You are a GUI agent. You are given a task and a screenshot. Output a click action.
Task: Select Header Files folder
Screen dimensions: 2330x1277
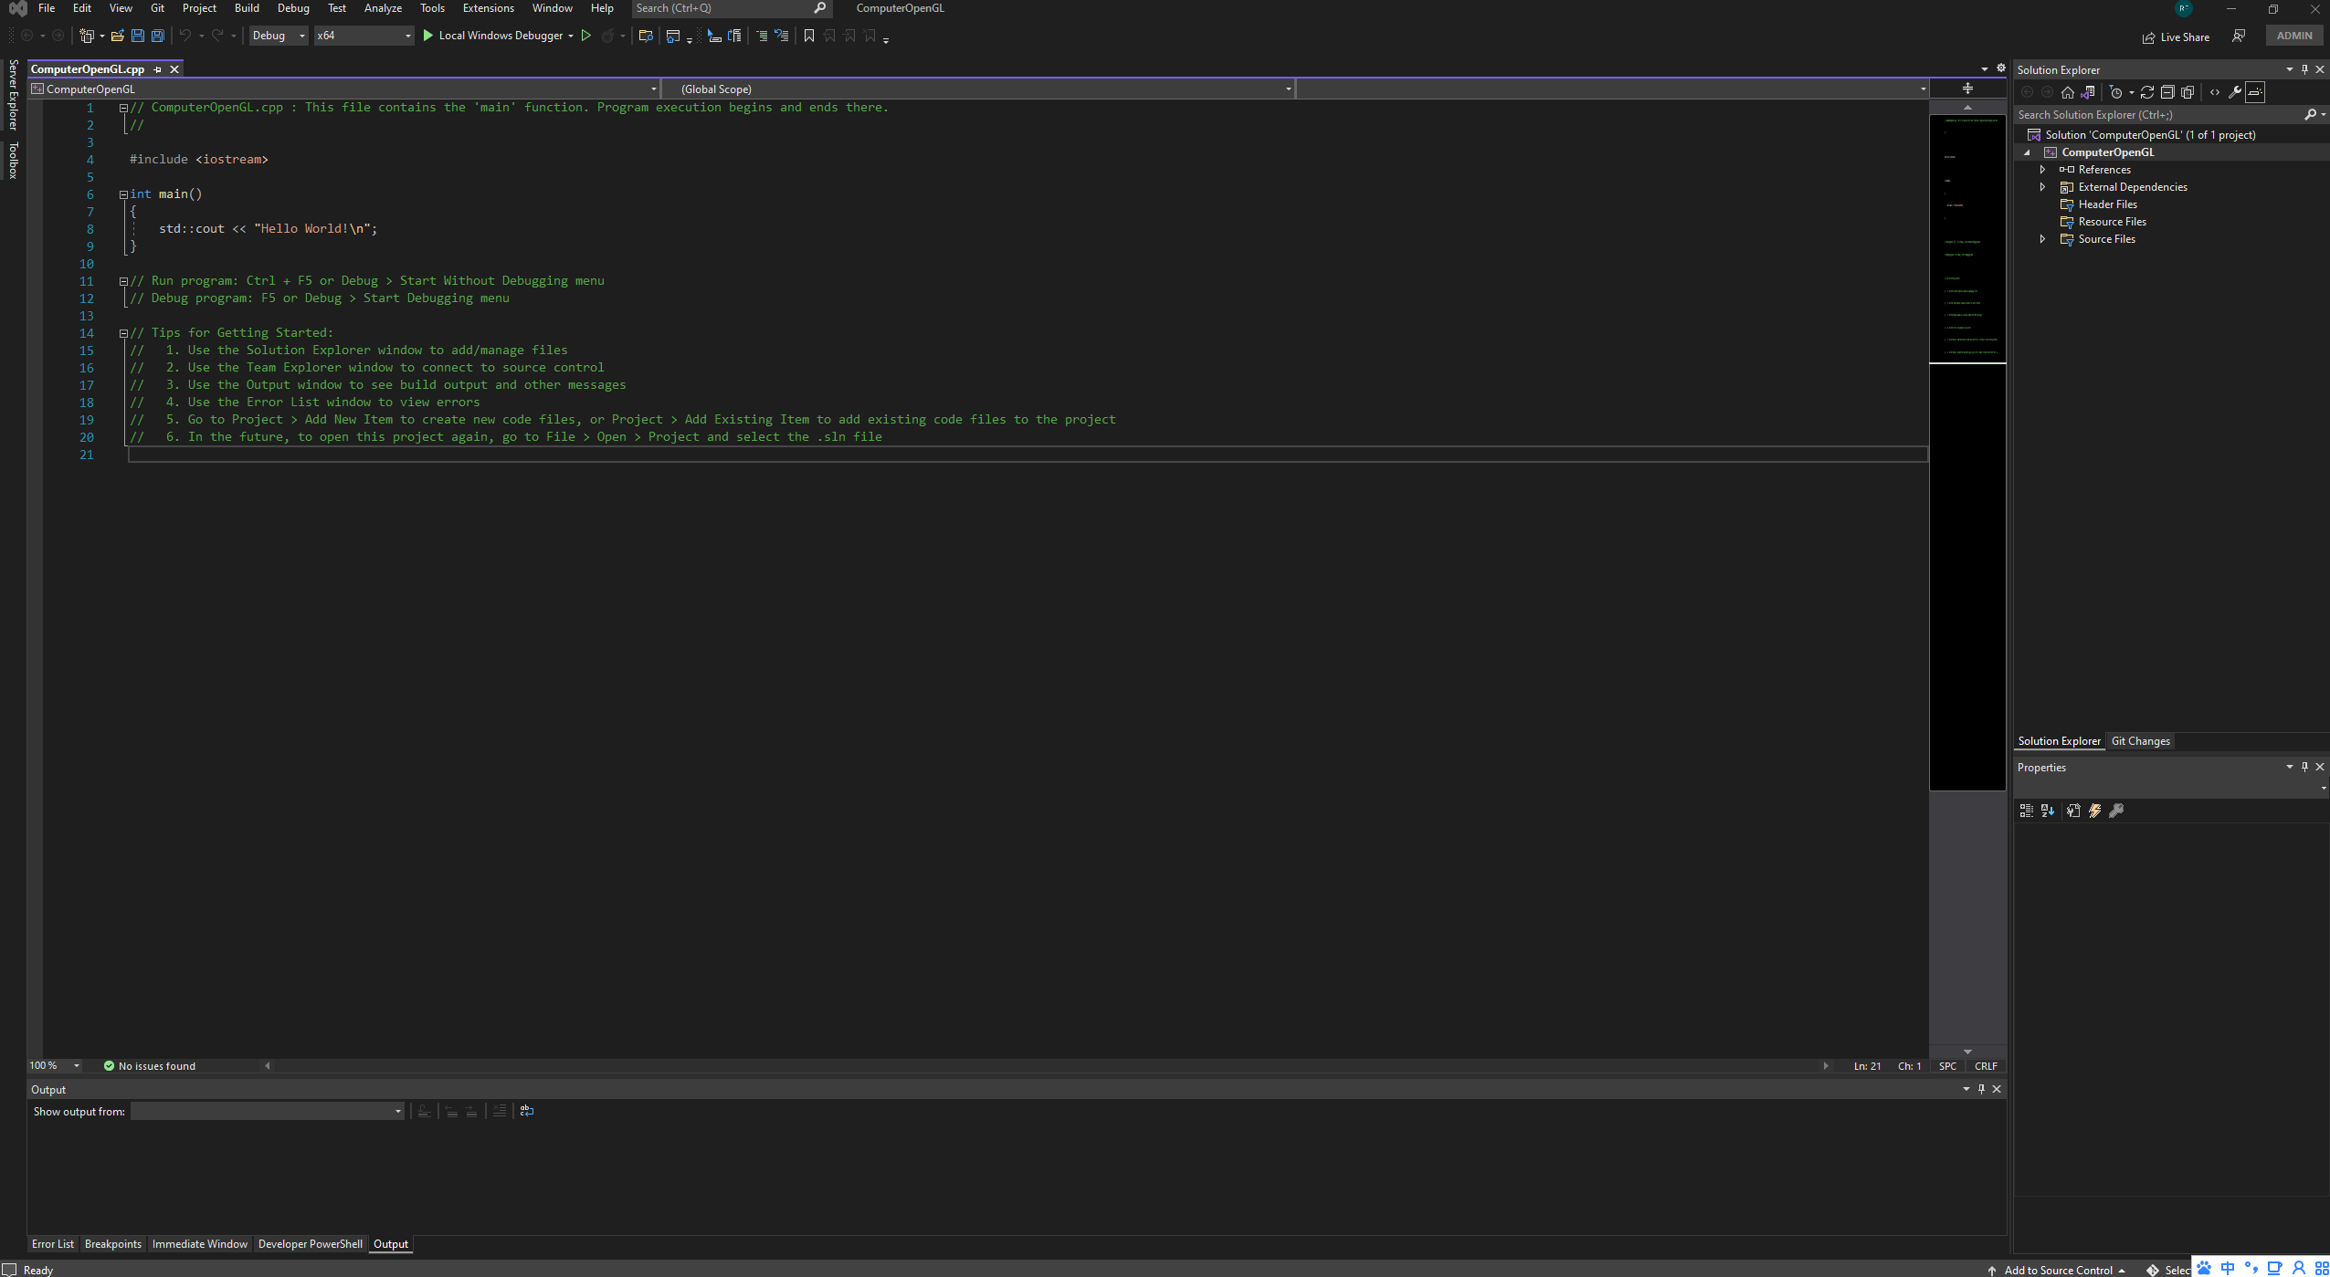pos(2108,204)
